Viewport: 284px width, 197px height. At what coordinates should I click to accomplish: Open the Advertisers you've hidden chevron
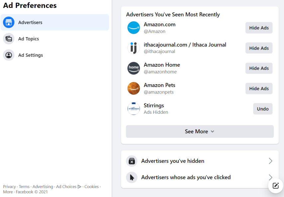coord(270,161)
